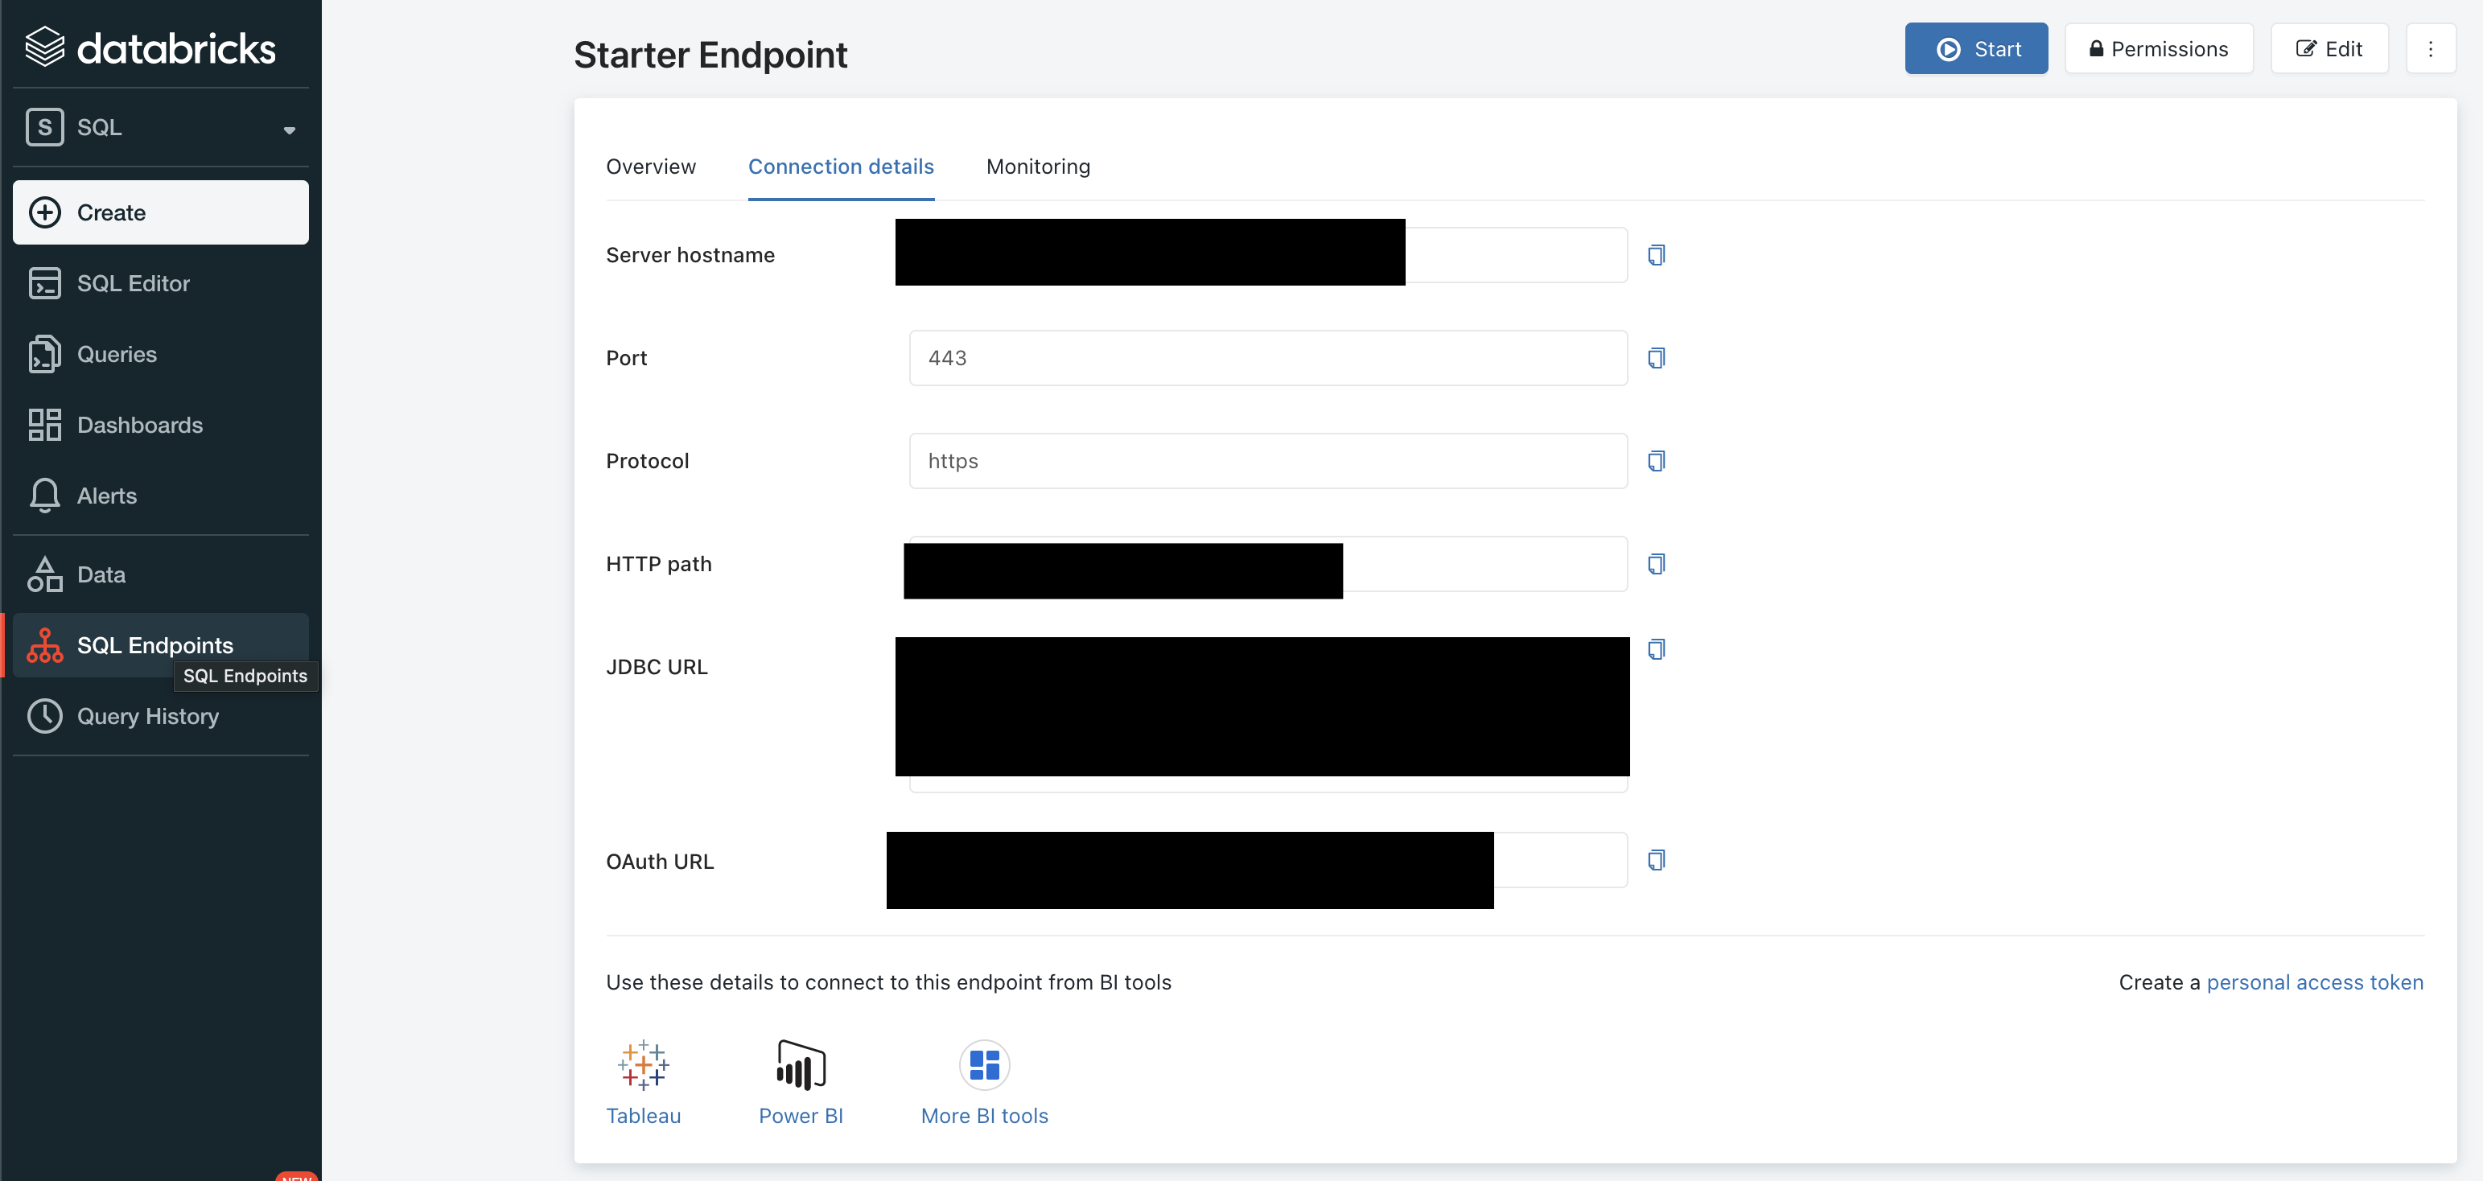Screen dimensions: 2483x1181
Task: Copy the HTTP path value
Action: [1656, 564]
